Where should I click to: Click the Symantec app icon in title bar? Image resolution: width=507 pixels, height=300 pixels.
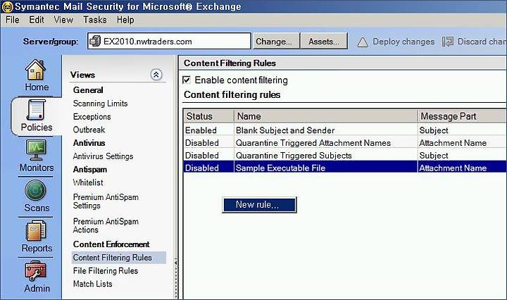point(7,6)
